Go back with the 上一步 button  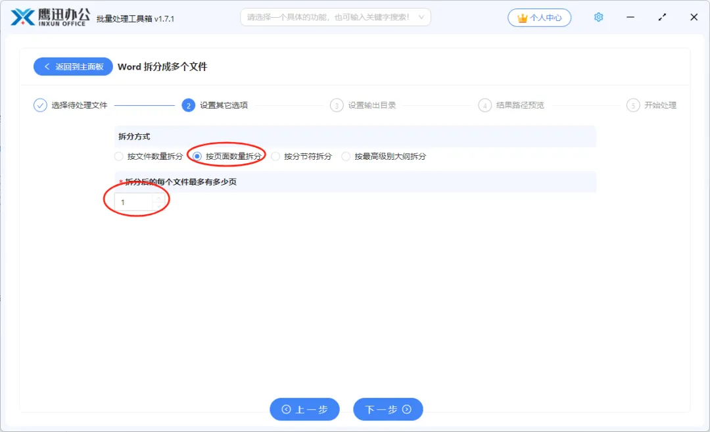point(304,410)
